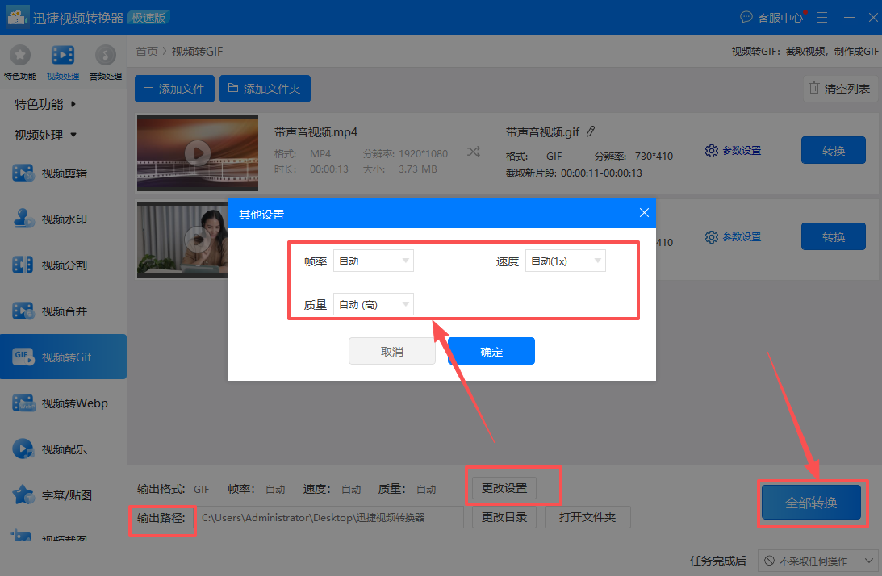Screen dimensions: 882x576
Task: Confirm settings with the 确定 button
Action: click(490, 351)
